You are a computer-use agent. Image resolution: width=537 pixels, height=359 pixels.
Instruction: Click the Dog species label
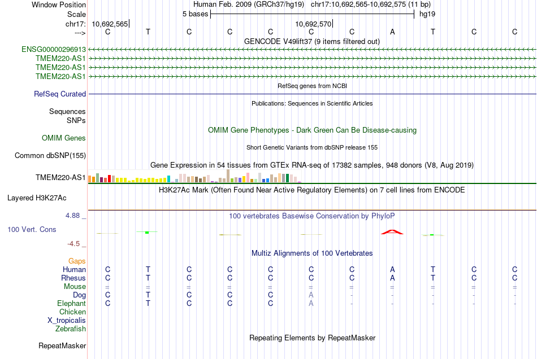(79, 295)
